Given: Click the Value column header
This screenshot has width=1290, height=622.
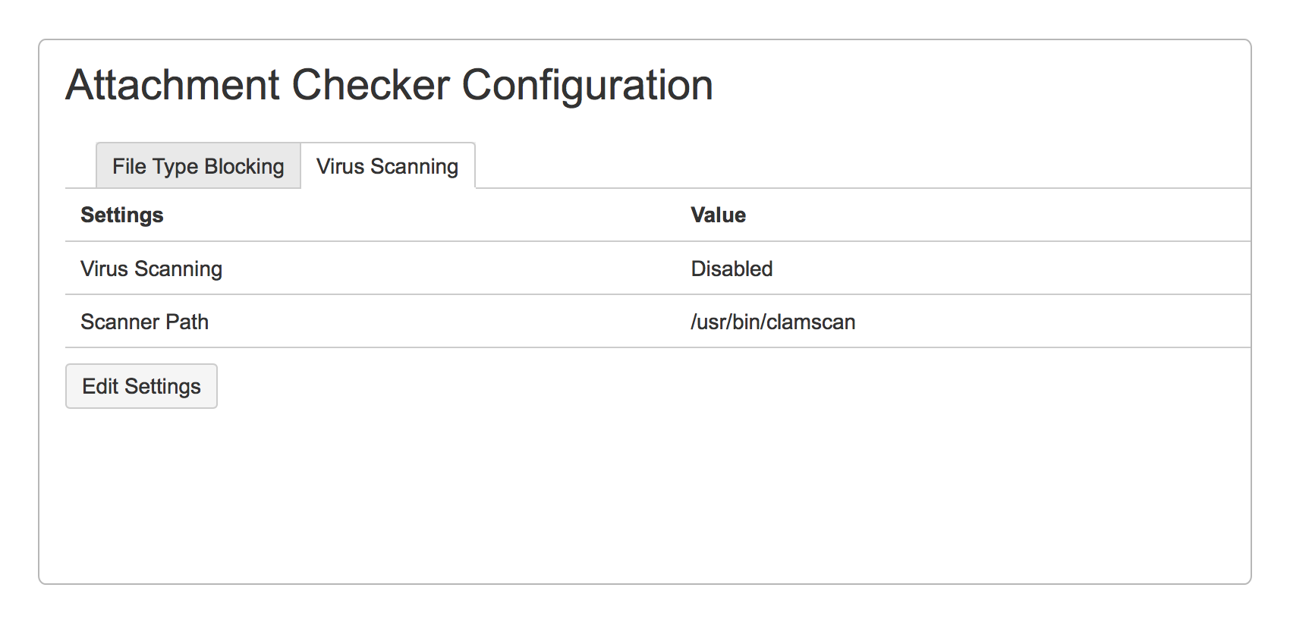Looking at the screenshot, I should 717,215.
